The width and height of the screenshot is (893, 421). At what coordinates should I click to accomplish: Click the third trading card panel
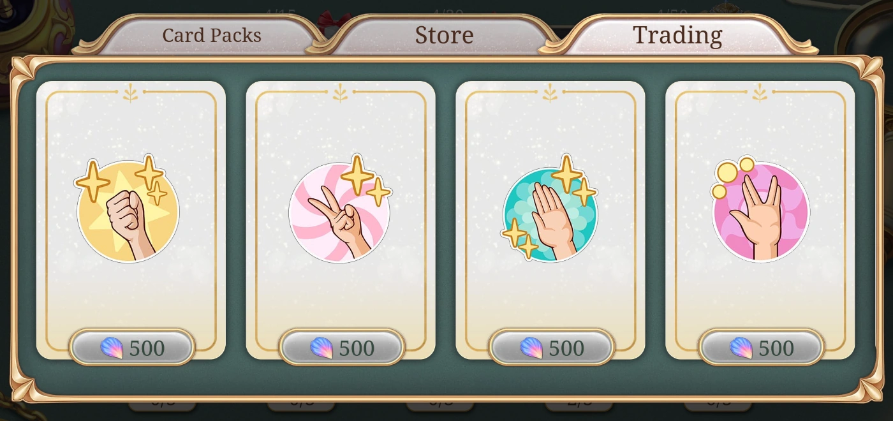pyautogui.click(x=550, y=220)
